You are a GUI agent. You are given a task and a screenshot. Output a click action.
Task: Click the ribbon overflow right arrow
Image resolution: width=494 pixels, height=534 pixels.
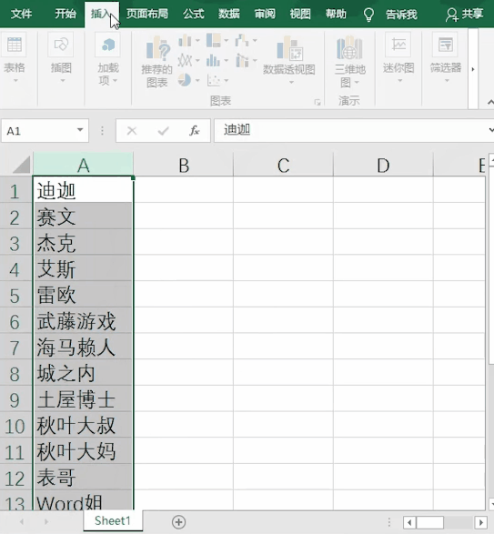click(473, 69)
